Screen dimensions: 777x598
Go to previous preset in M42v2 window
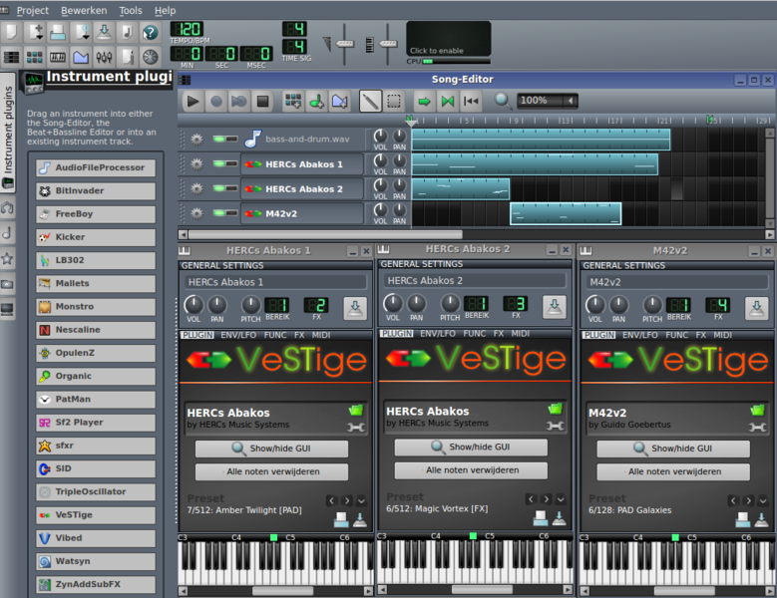click(x=734, y=500)
